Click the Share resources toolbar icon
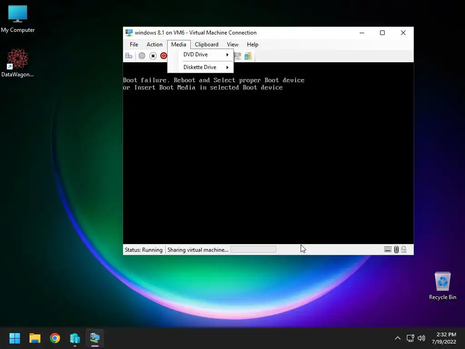465x349 pixels. tap(248, 56)
